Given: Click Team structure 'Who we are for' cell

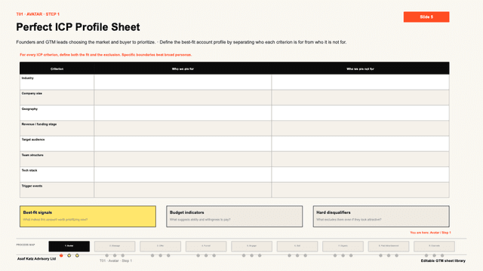Looking at the screenshot, I should click(x=183, y=159).
